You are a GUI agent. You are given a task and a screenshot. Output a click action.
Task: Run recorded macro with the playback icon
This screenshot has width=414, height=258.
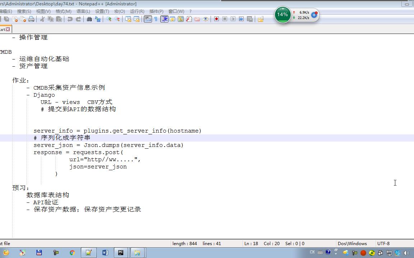tap(233, 19)
